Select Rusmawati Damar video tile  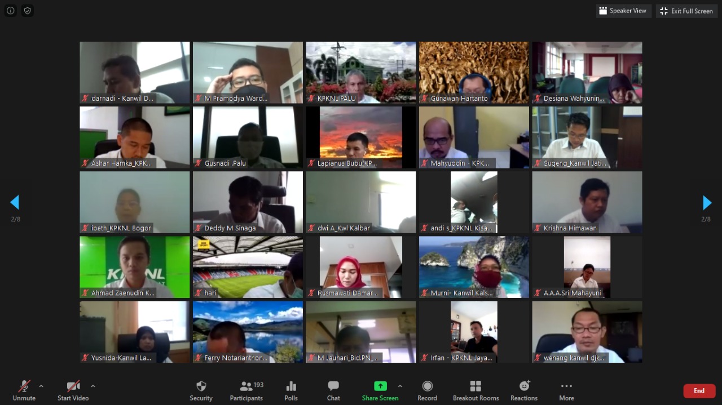point(361,267)
